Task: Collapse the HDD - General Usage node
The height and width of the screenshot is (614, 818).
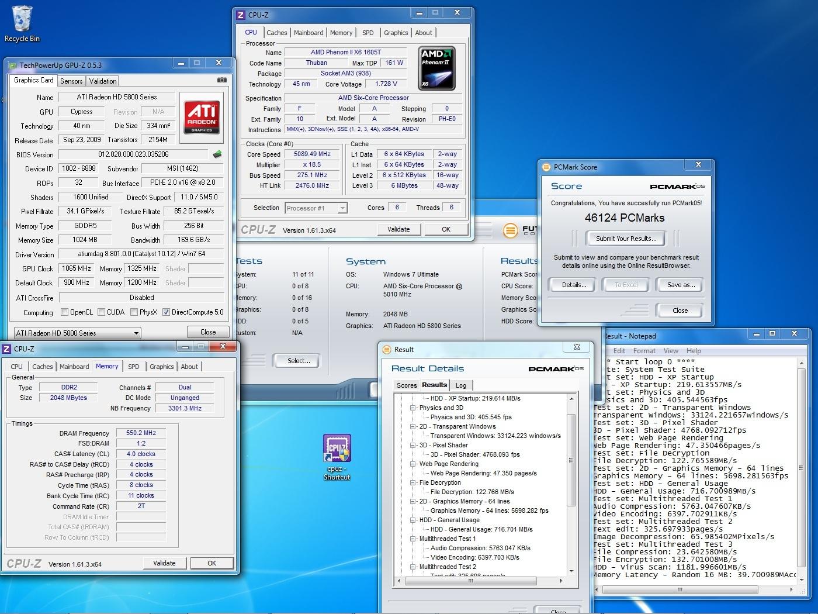Action: click(x=413, y=520)
